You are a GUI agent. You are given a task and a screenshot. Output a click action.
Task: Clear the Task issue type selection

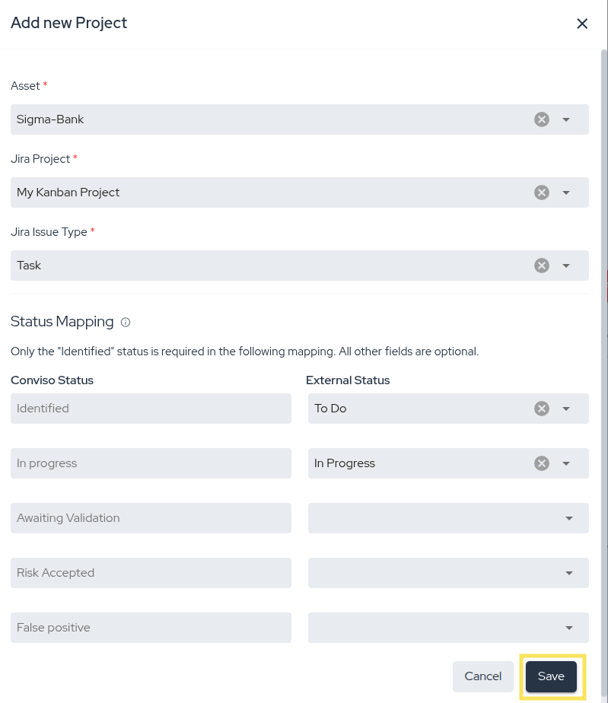click(541, 266)
